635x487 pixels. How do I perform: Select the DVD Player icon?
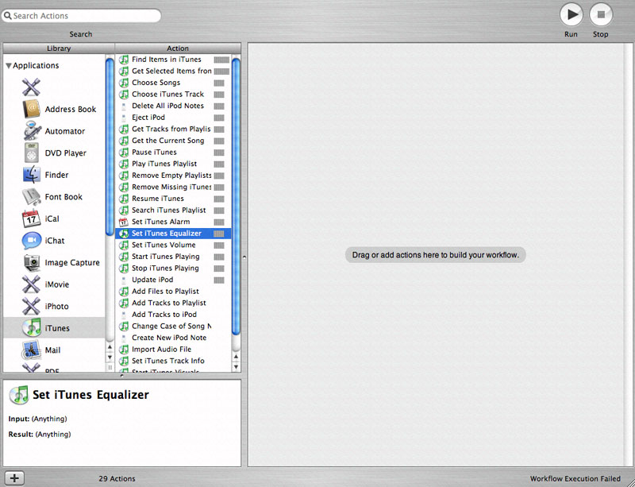tap(31, 153)
